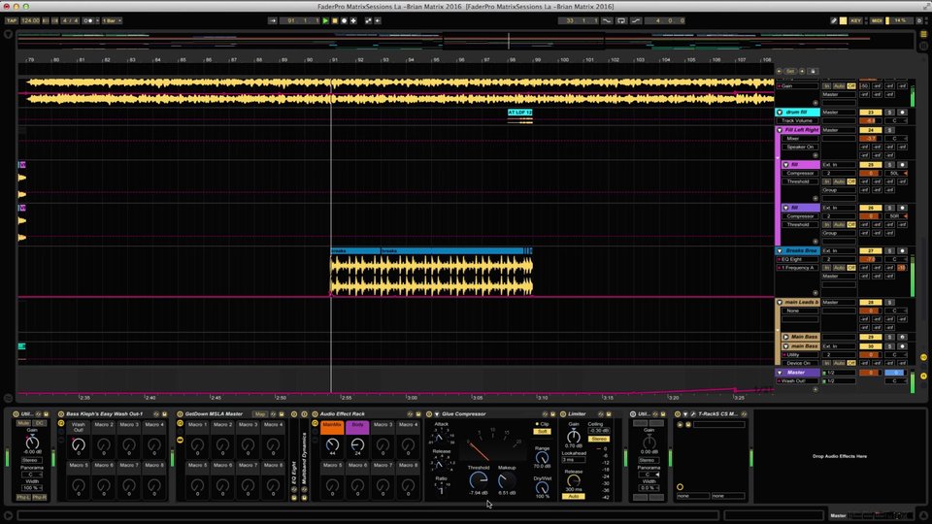Open the Utility Stereo channel mode dropdown

(x=31, y=460)
